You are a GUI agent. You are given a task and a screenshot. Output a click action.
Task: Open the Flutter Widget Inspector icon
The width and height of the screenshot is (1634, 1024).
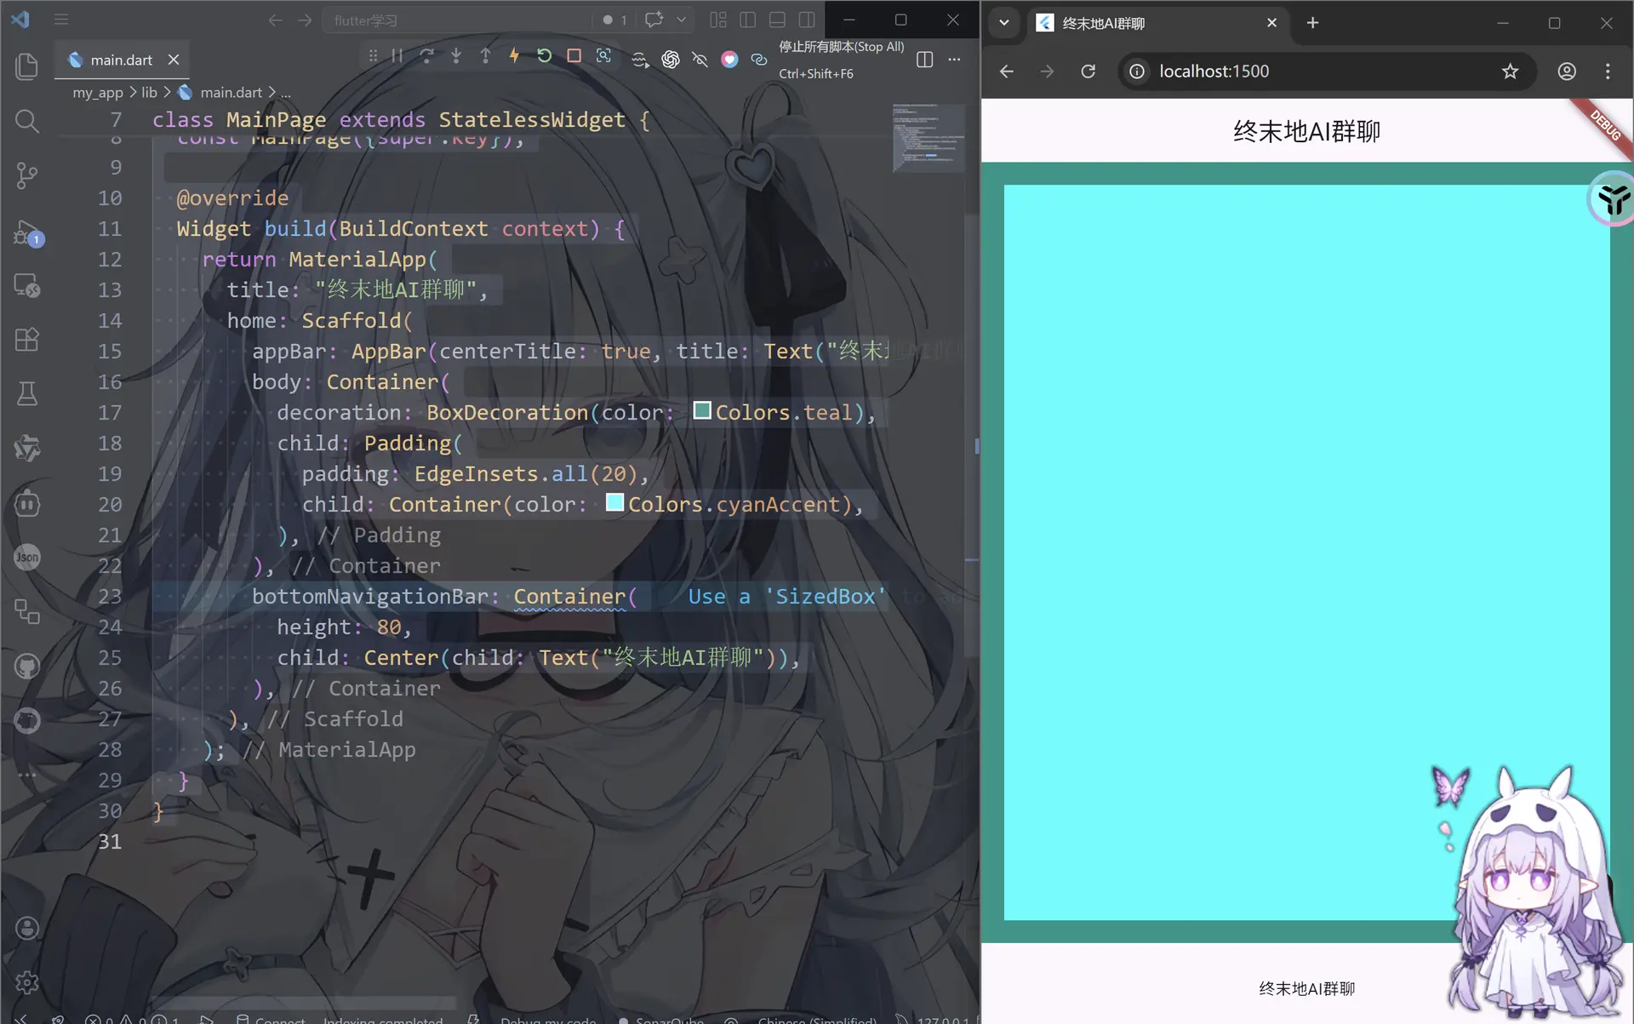[x=603, y=56]
